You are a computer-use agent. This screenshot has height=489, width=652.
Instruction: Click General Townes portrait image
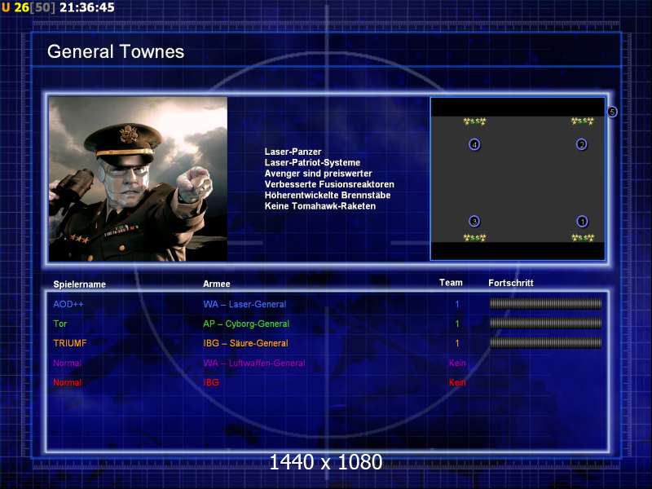[138, 179]
